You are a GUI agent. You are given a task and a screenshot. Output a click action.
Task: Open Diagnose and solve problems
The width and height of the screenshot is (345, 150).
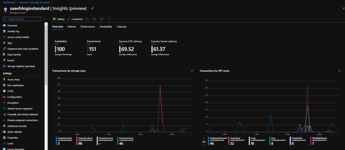(x=23, y=49)
